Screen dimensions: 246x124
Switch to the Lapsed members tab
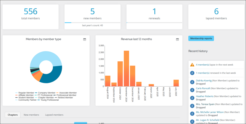(x=54, y=115)
